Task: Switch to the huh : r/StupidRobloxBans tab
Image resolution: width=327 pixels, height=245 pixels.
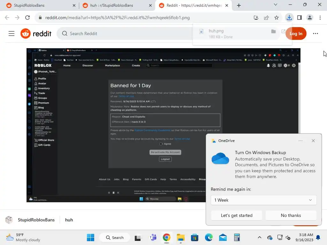Action: click(x=117, y=5)
